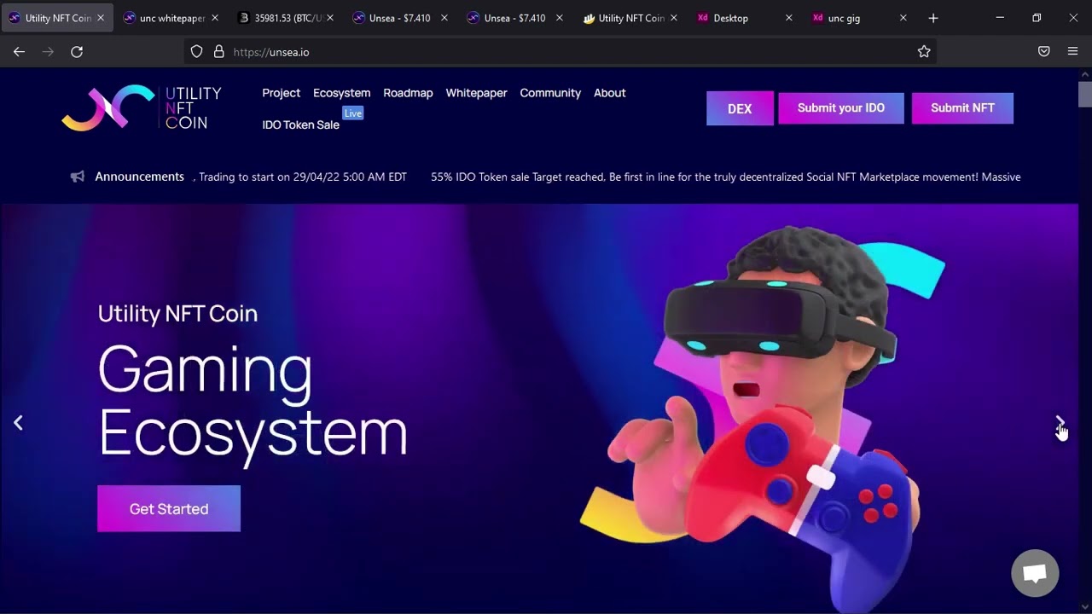Click the Submit NFT button

[x=962, y=108]
